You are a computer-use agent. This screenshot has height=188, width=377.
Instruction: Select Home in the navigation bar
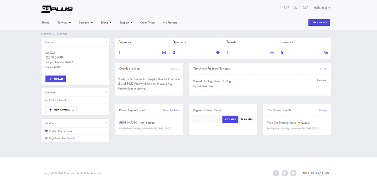[x=46, y=22]
